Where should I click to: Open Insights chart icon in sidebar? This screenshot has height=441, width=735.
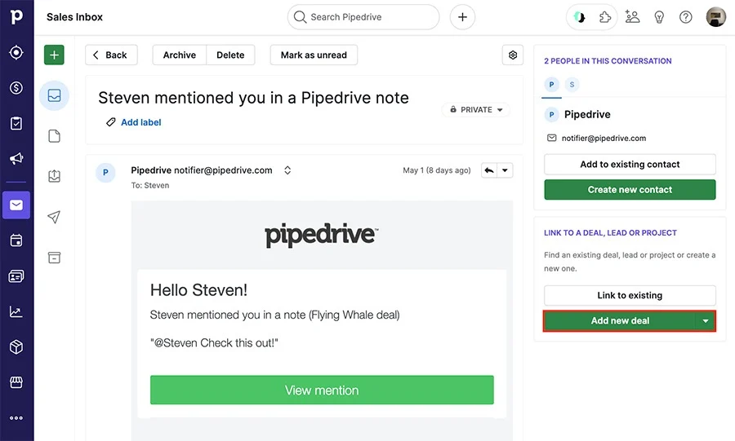click(x=16, y=311)
